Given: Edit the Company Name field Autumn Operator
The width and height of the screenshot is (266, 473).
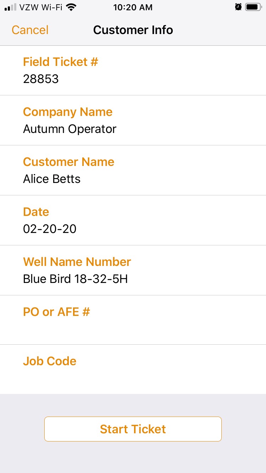Looking at the screenshot, I should (70, 129).
